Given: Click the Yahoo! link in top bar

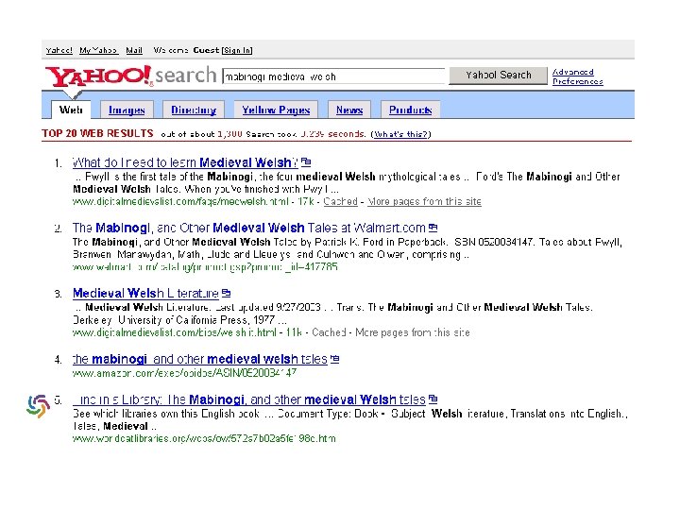Looking at the screenshot, I should tap(59, 50).
